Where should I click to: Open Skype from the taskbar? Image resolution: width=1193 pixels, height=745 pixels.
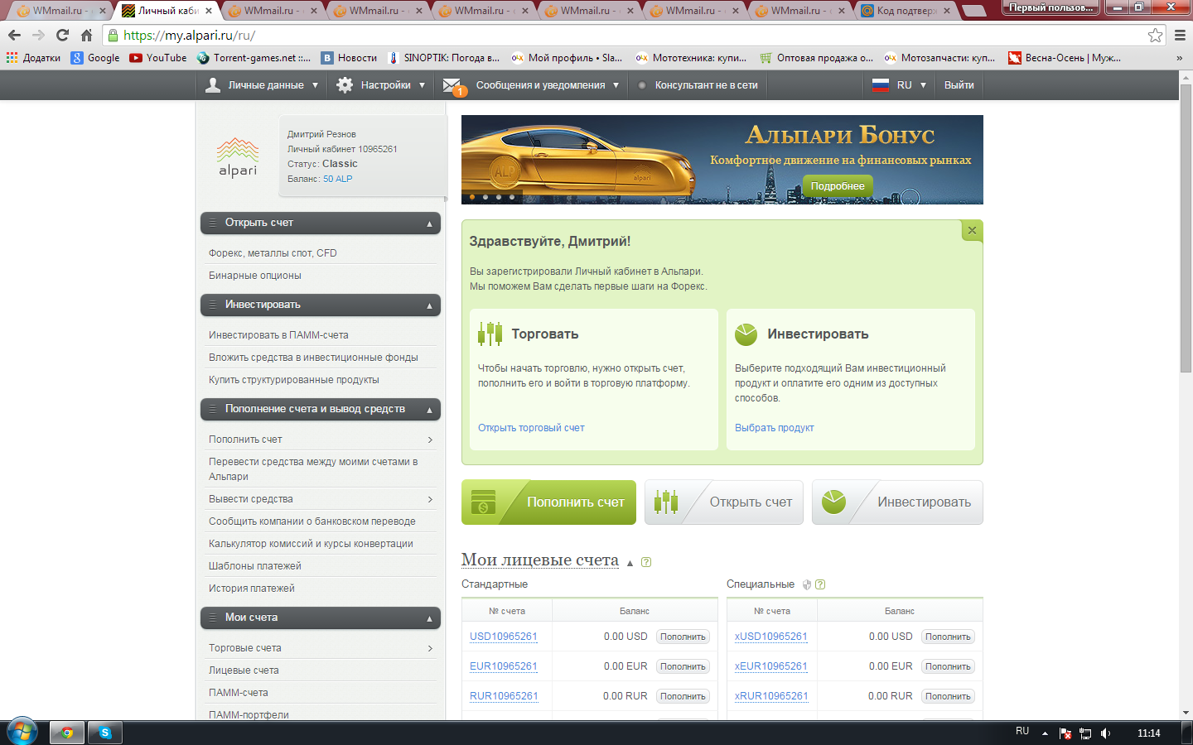pyautogui.click(x=105, y=733)
